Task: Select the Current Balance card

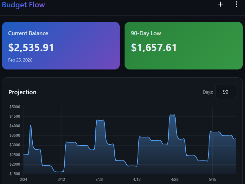Action: [x=61, y=45]
